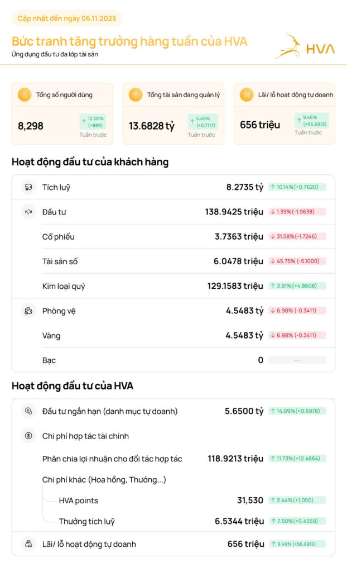347x572 pixels.
Task: Click the green 10.14% Tích luỹ change badge
Action: coord(297,187)
